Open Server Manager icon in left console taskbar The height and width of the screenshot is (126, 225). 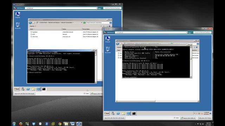(x=23, y=89)
